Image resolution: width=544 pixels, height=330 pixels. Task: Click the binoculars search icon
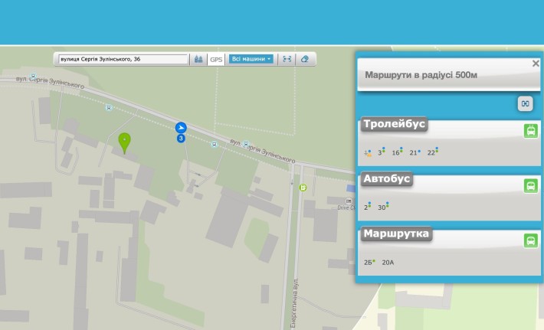click(198, 59)
